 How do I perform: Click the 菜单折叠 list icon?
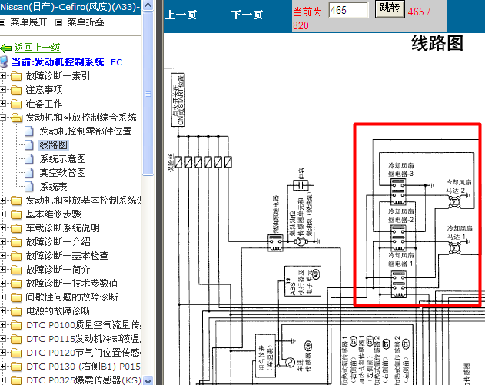tap(58, 22)
